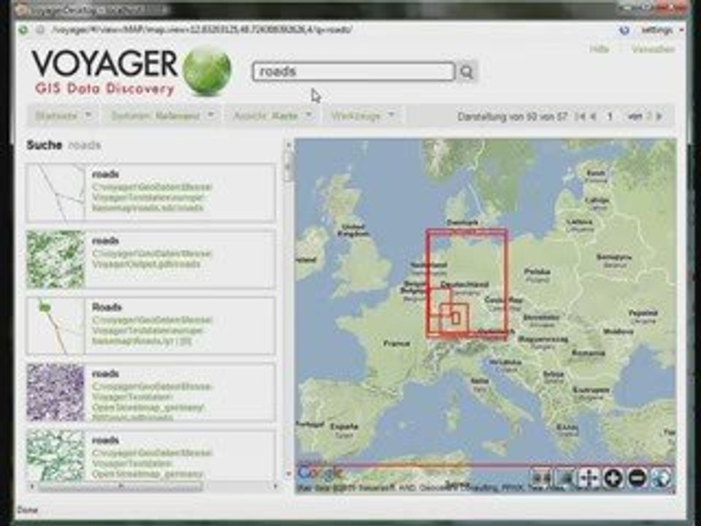701x526 pixels.
Task: Click the binoculars map tool button
Action: coord(541,478)
